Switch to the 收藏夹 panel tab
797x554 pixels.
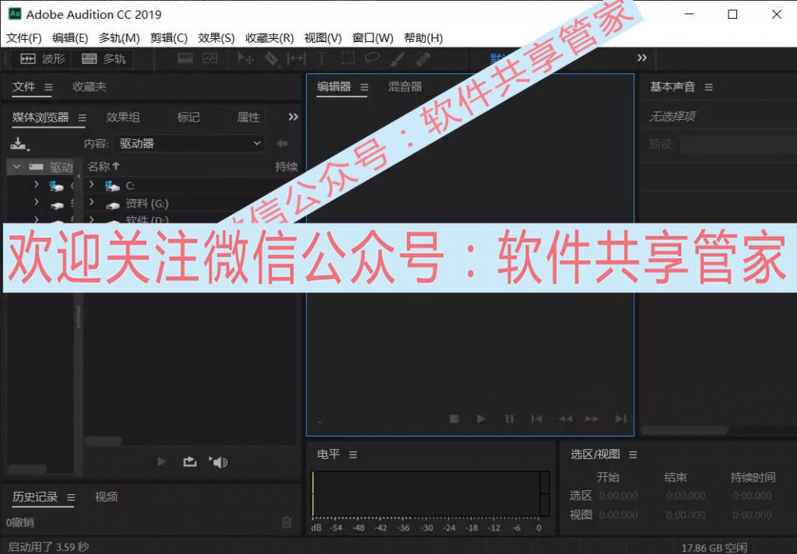tap(90, 87)
